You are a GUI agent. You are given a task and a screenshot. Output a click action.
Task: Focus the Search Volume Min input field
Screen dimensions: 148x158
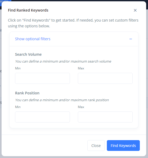(x=42, y=78)
